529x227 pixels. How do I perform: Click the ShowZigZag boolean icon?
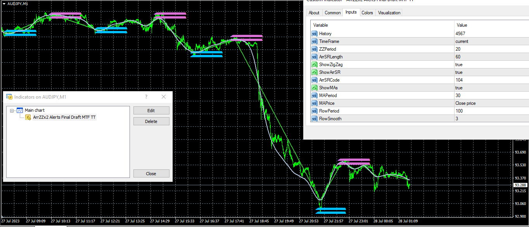[x=315, y=65]
